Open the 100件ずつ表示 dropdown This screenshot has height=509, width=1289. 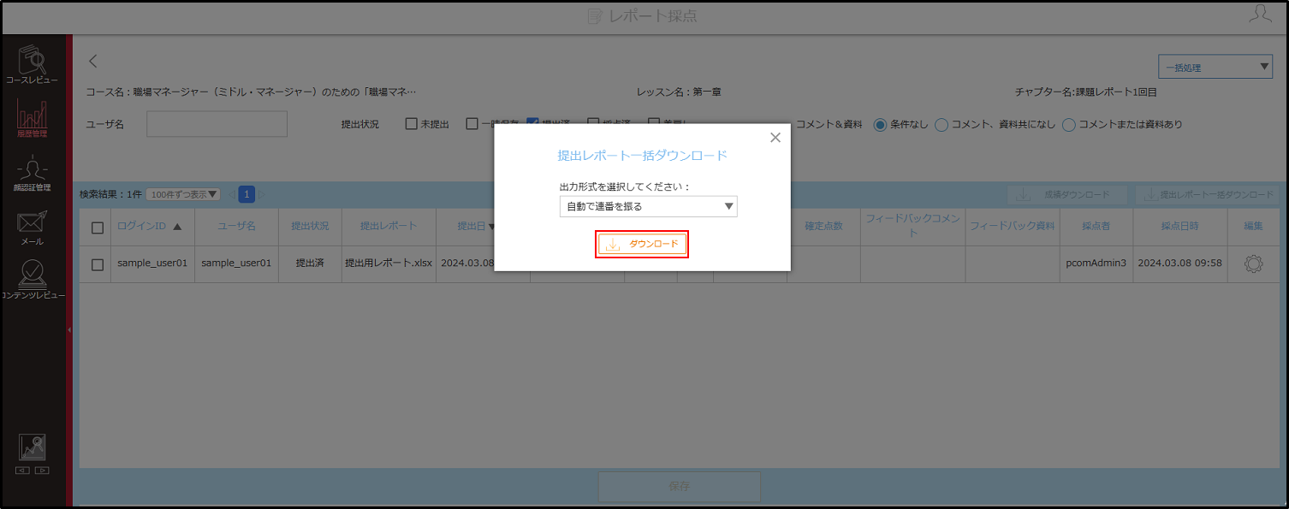[183, 194]
